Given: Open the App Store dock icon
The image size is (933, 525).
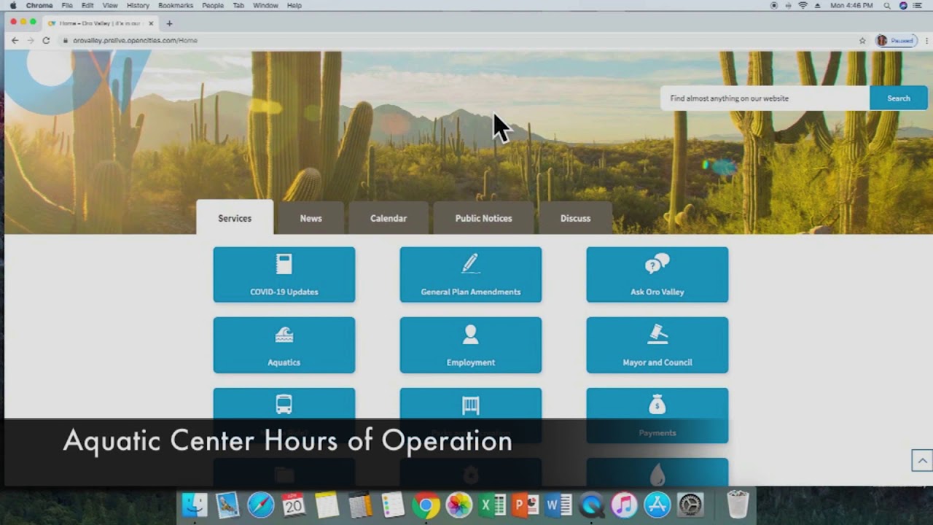Looking at the screenshot, I should click(657, 505).
